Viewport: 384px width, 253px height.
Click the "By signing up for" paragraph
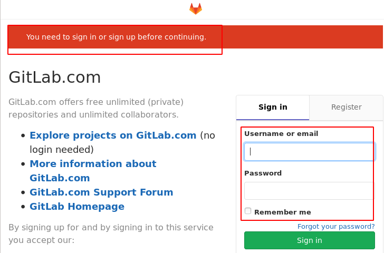tap(111, 234)
